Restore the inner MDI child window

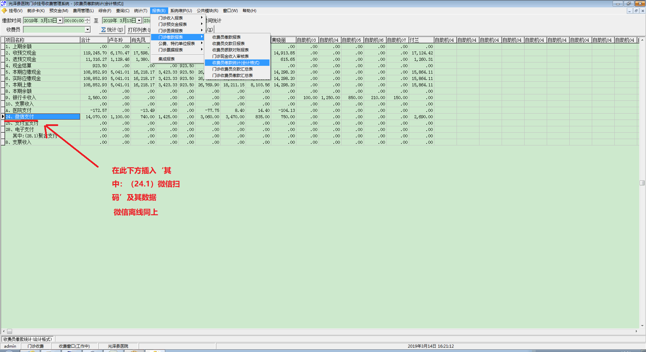point(636,11)
